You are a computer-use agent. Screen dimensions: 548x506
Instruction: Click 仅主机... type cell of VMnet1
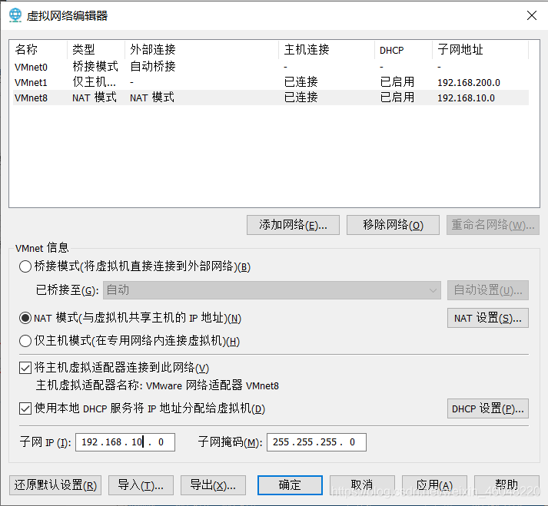point(94,82)
